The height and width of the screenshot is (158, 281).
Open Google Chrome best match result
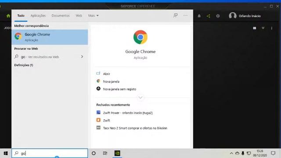[50, 37]
